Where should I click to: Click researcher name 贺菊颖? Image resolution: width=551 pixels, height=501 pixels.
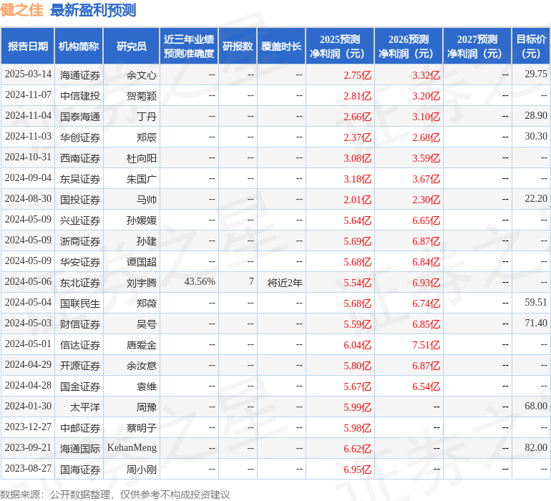click(141, 96)
